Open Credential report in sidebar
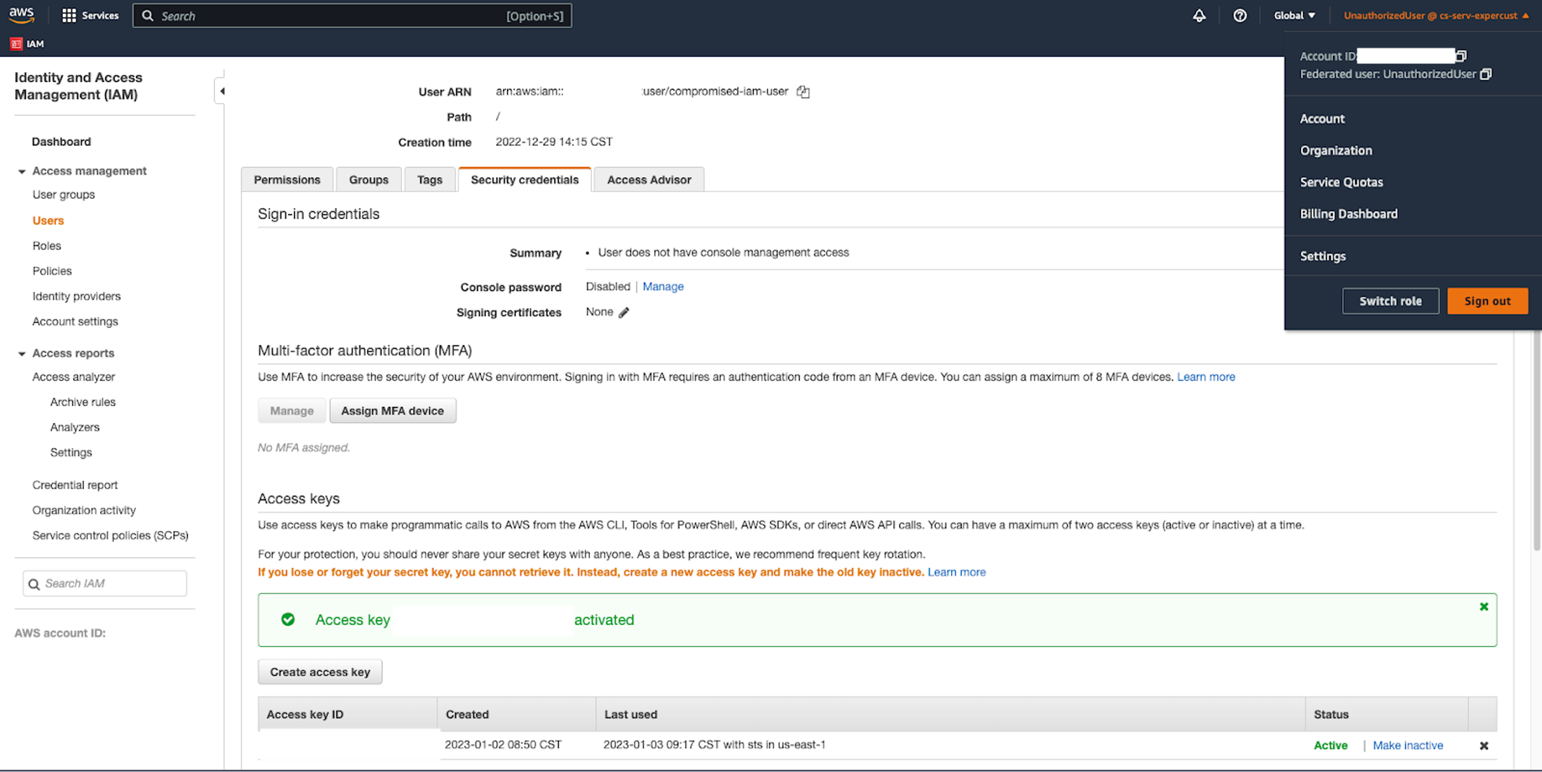Viewport: 1542px width, 772px height. 75,485
